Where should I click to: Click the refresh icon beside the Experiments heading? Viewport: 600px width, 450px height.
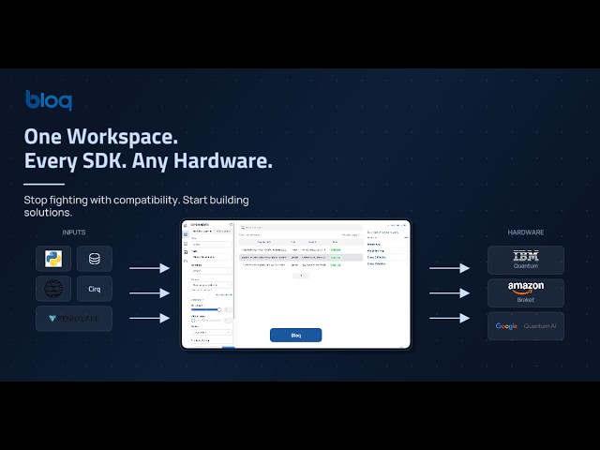232,225
